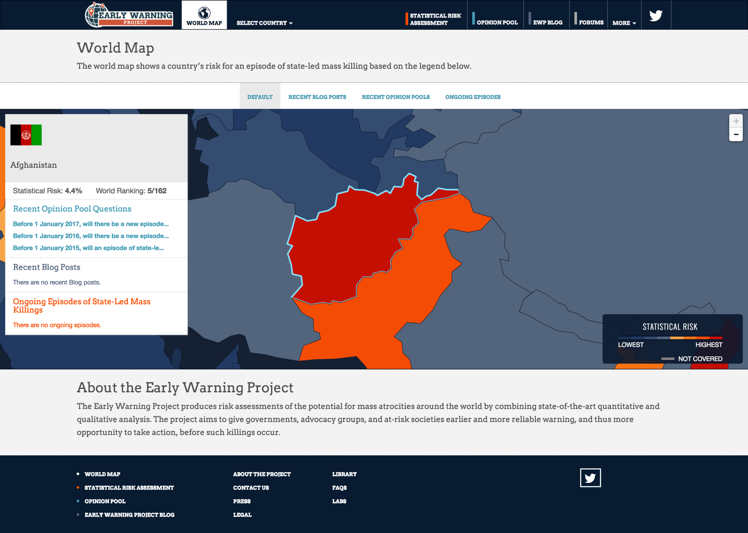The image size is (748, 533).
Task: Open the Statistical Risk Assessment page
Action: pyautogui.click(x=435, y=19)
